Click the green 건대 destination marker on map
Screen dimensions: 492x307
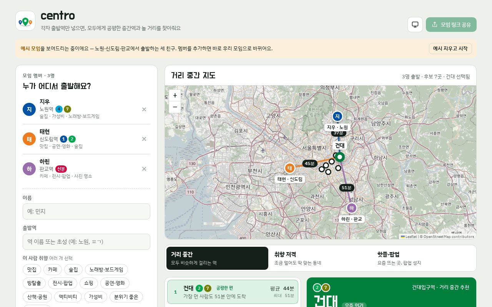[x=339, y=157]
